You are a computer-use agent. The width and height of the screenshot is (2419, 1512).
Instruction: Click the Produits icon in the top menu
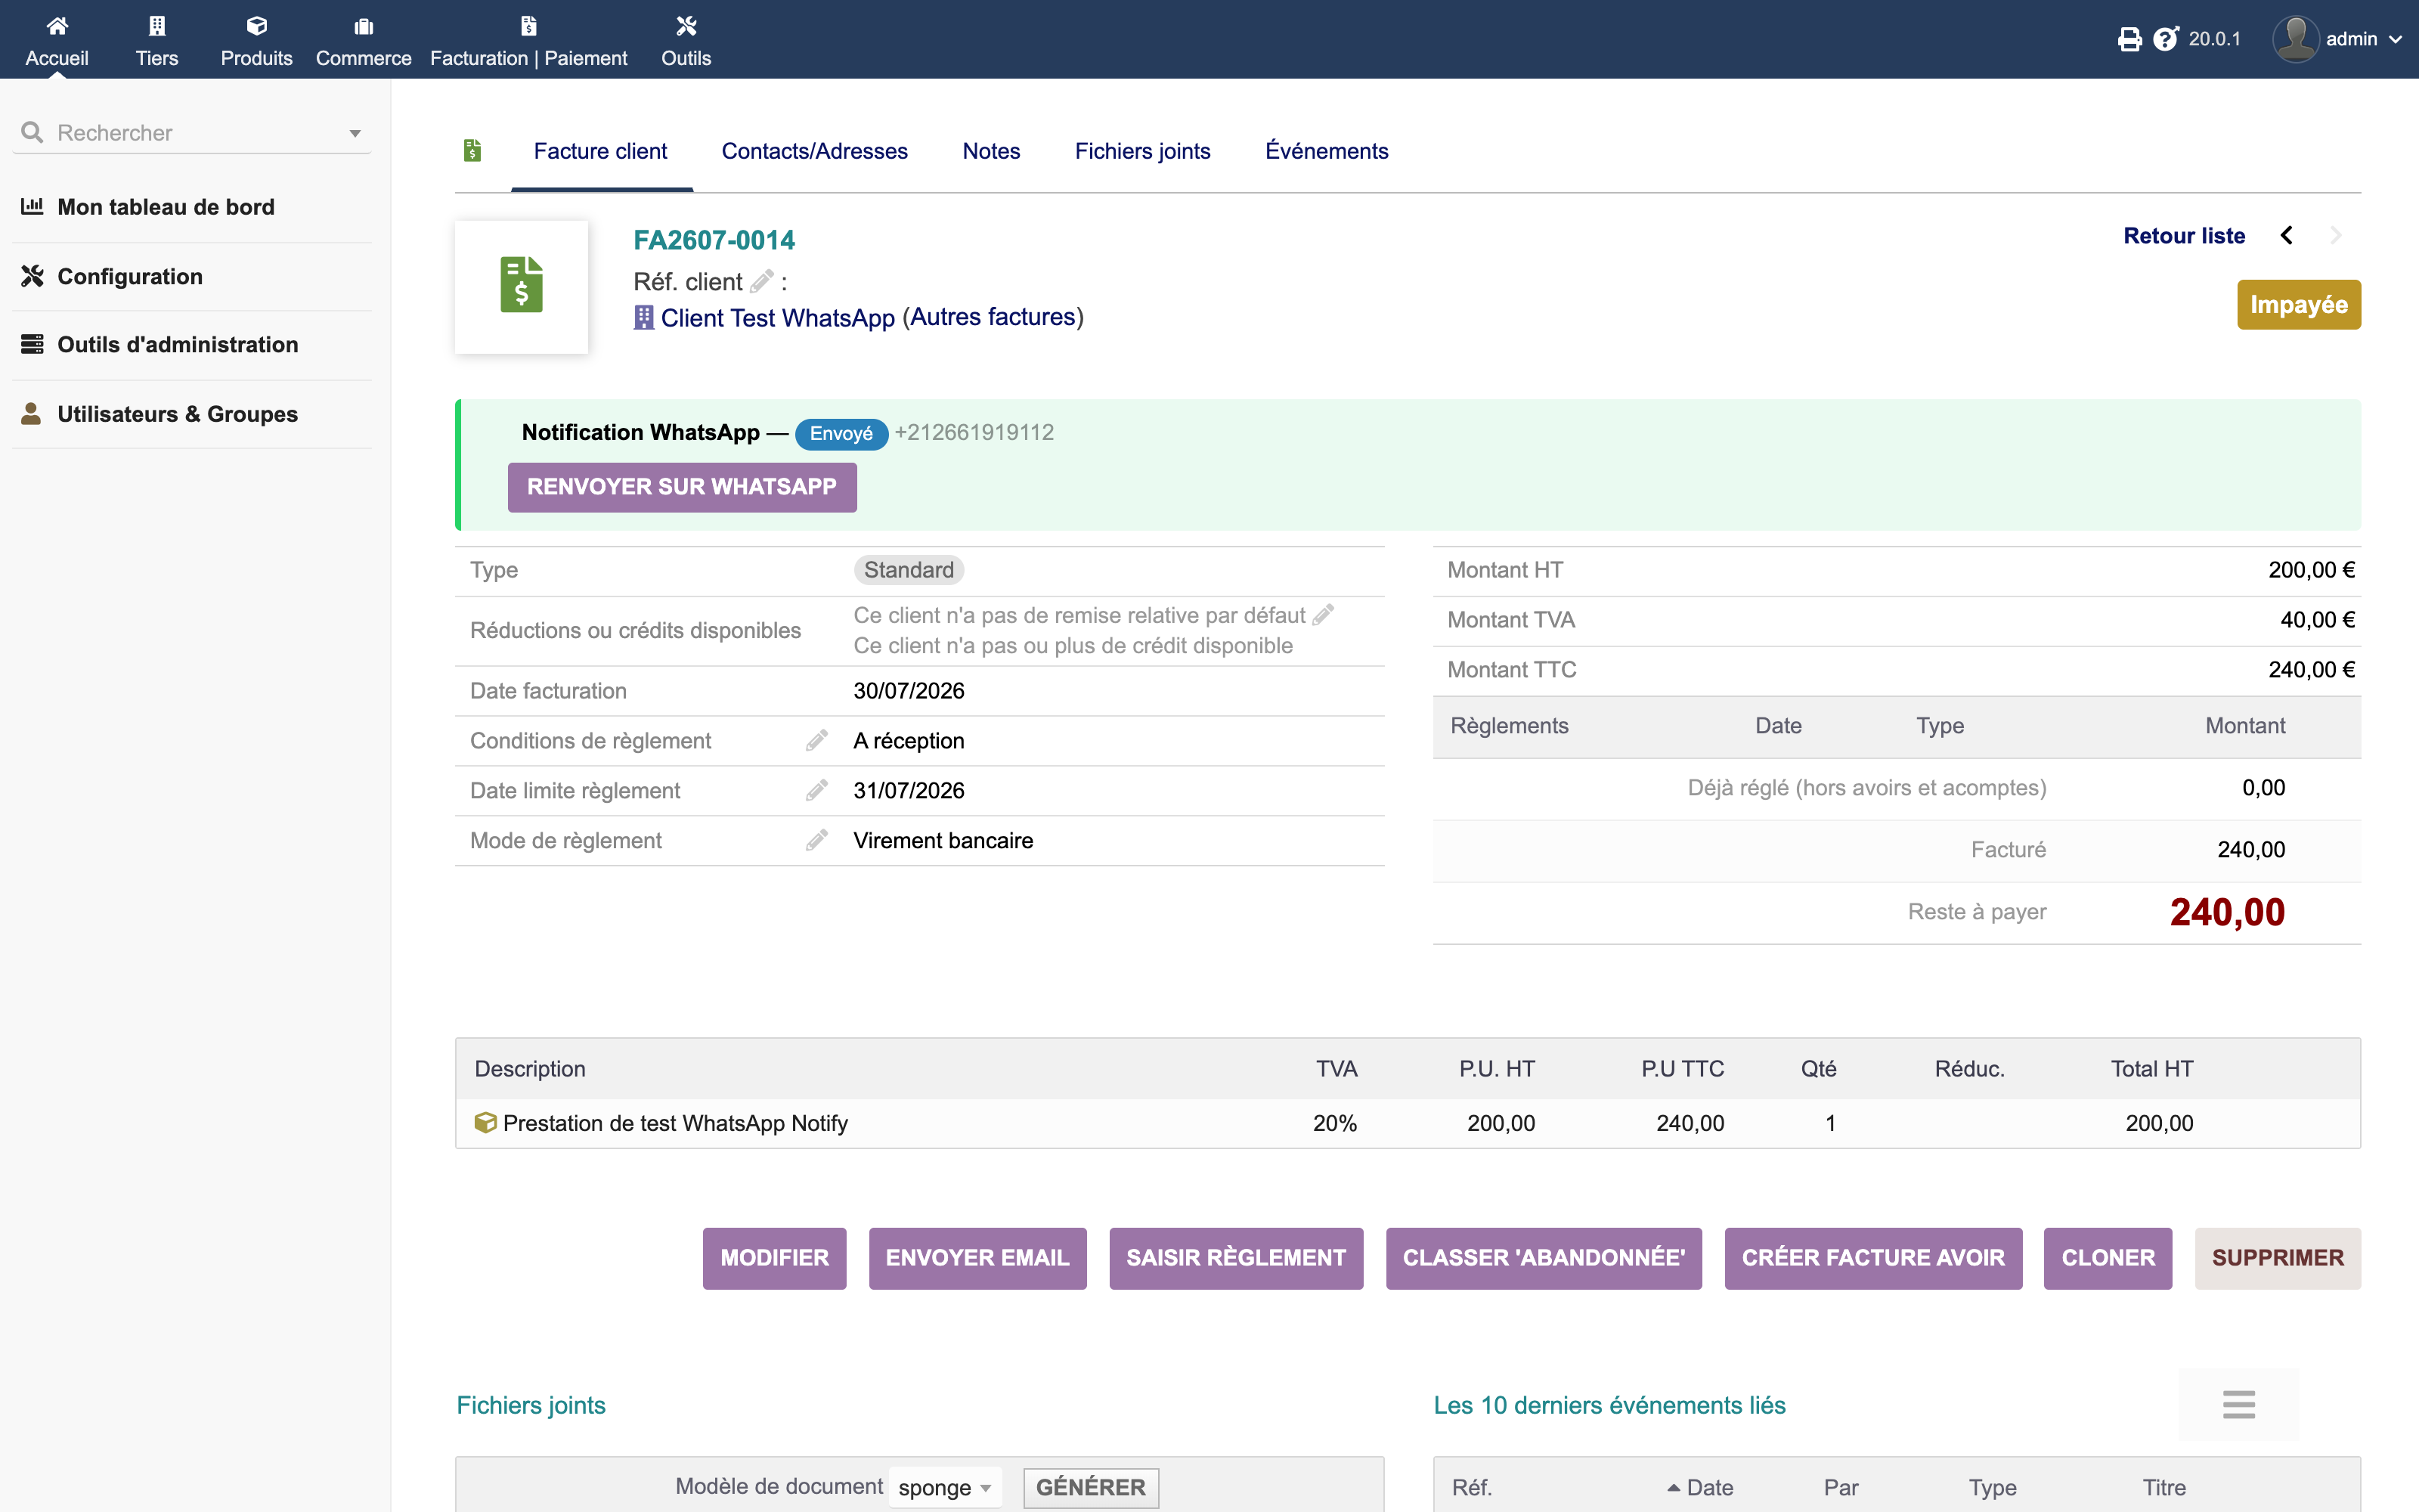tap(257, 26)
